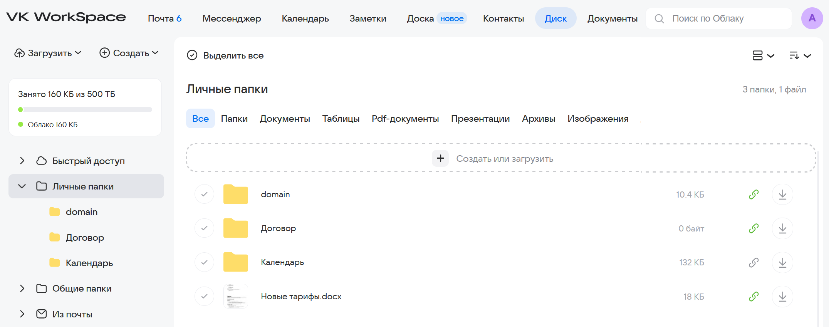Open the Создать menu button
This screenshot has width=829, height=327.
129,53
